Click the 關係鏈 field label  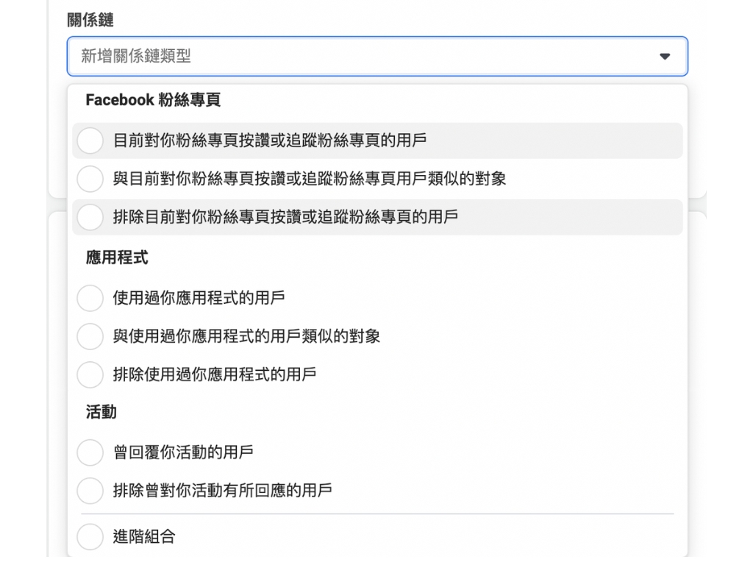[90, 21]
